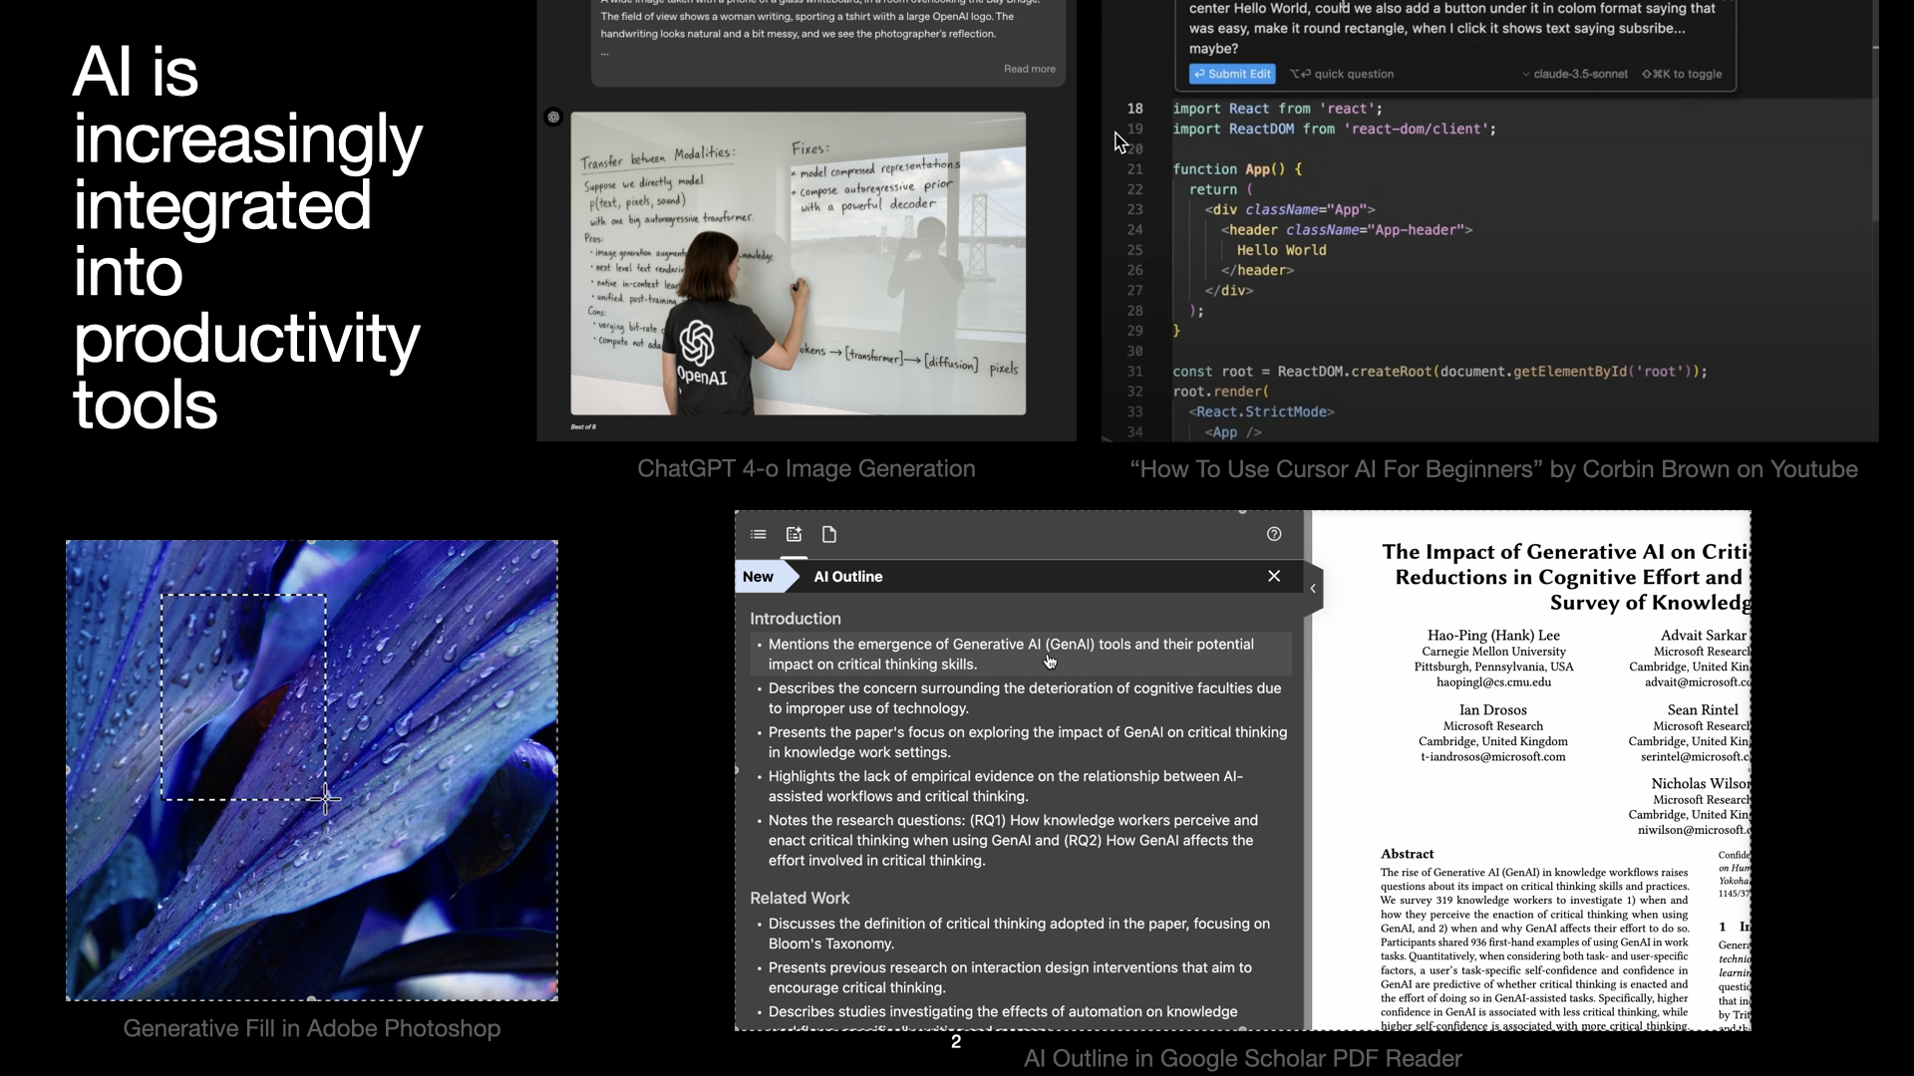Click the 'const root = ReactDOM.createRoot' line
The width and height of the screenshot is (1914, 1076).
tap(1439, 372)
